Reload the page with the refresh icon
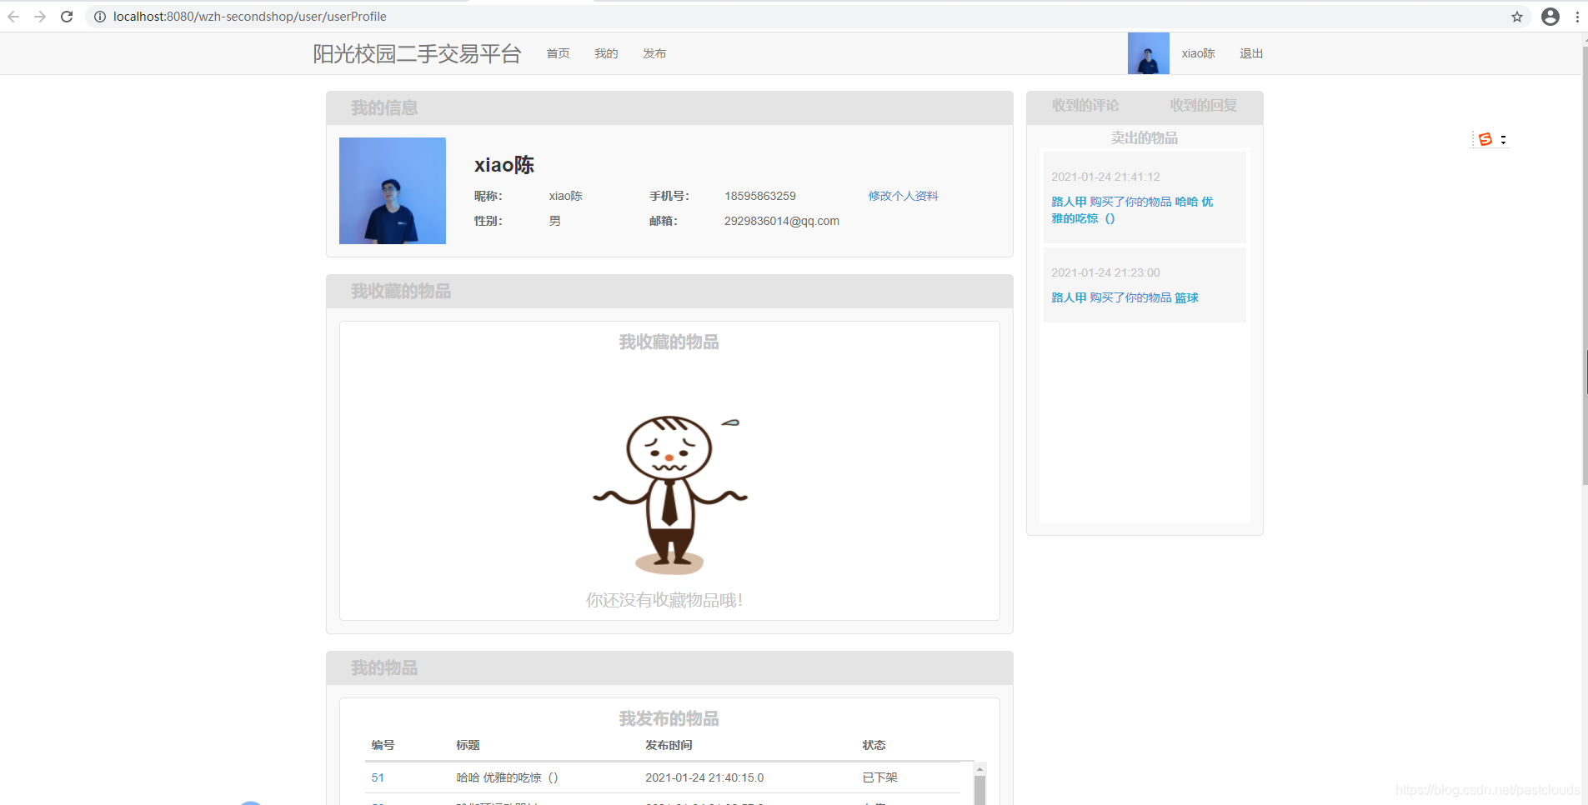 [67, 16]
